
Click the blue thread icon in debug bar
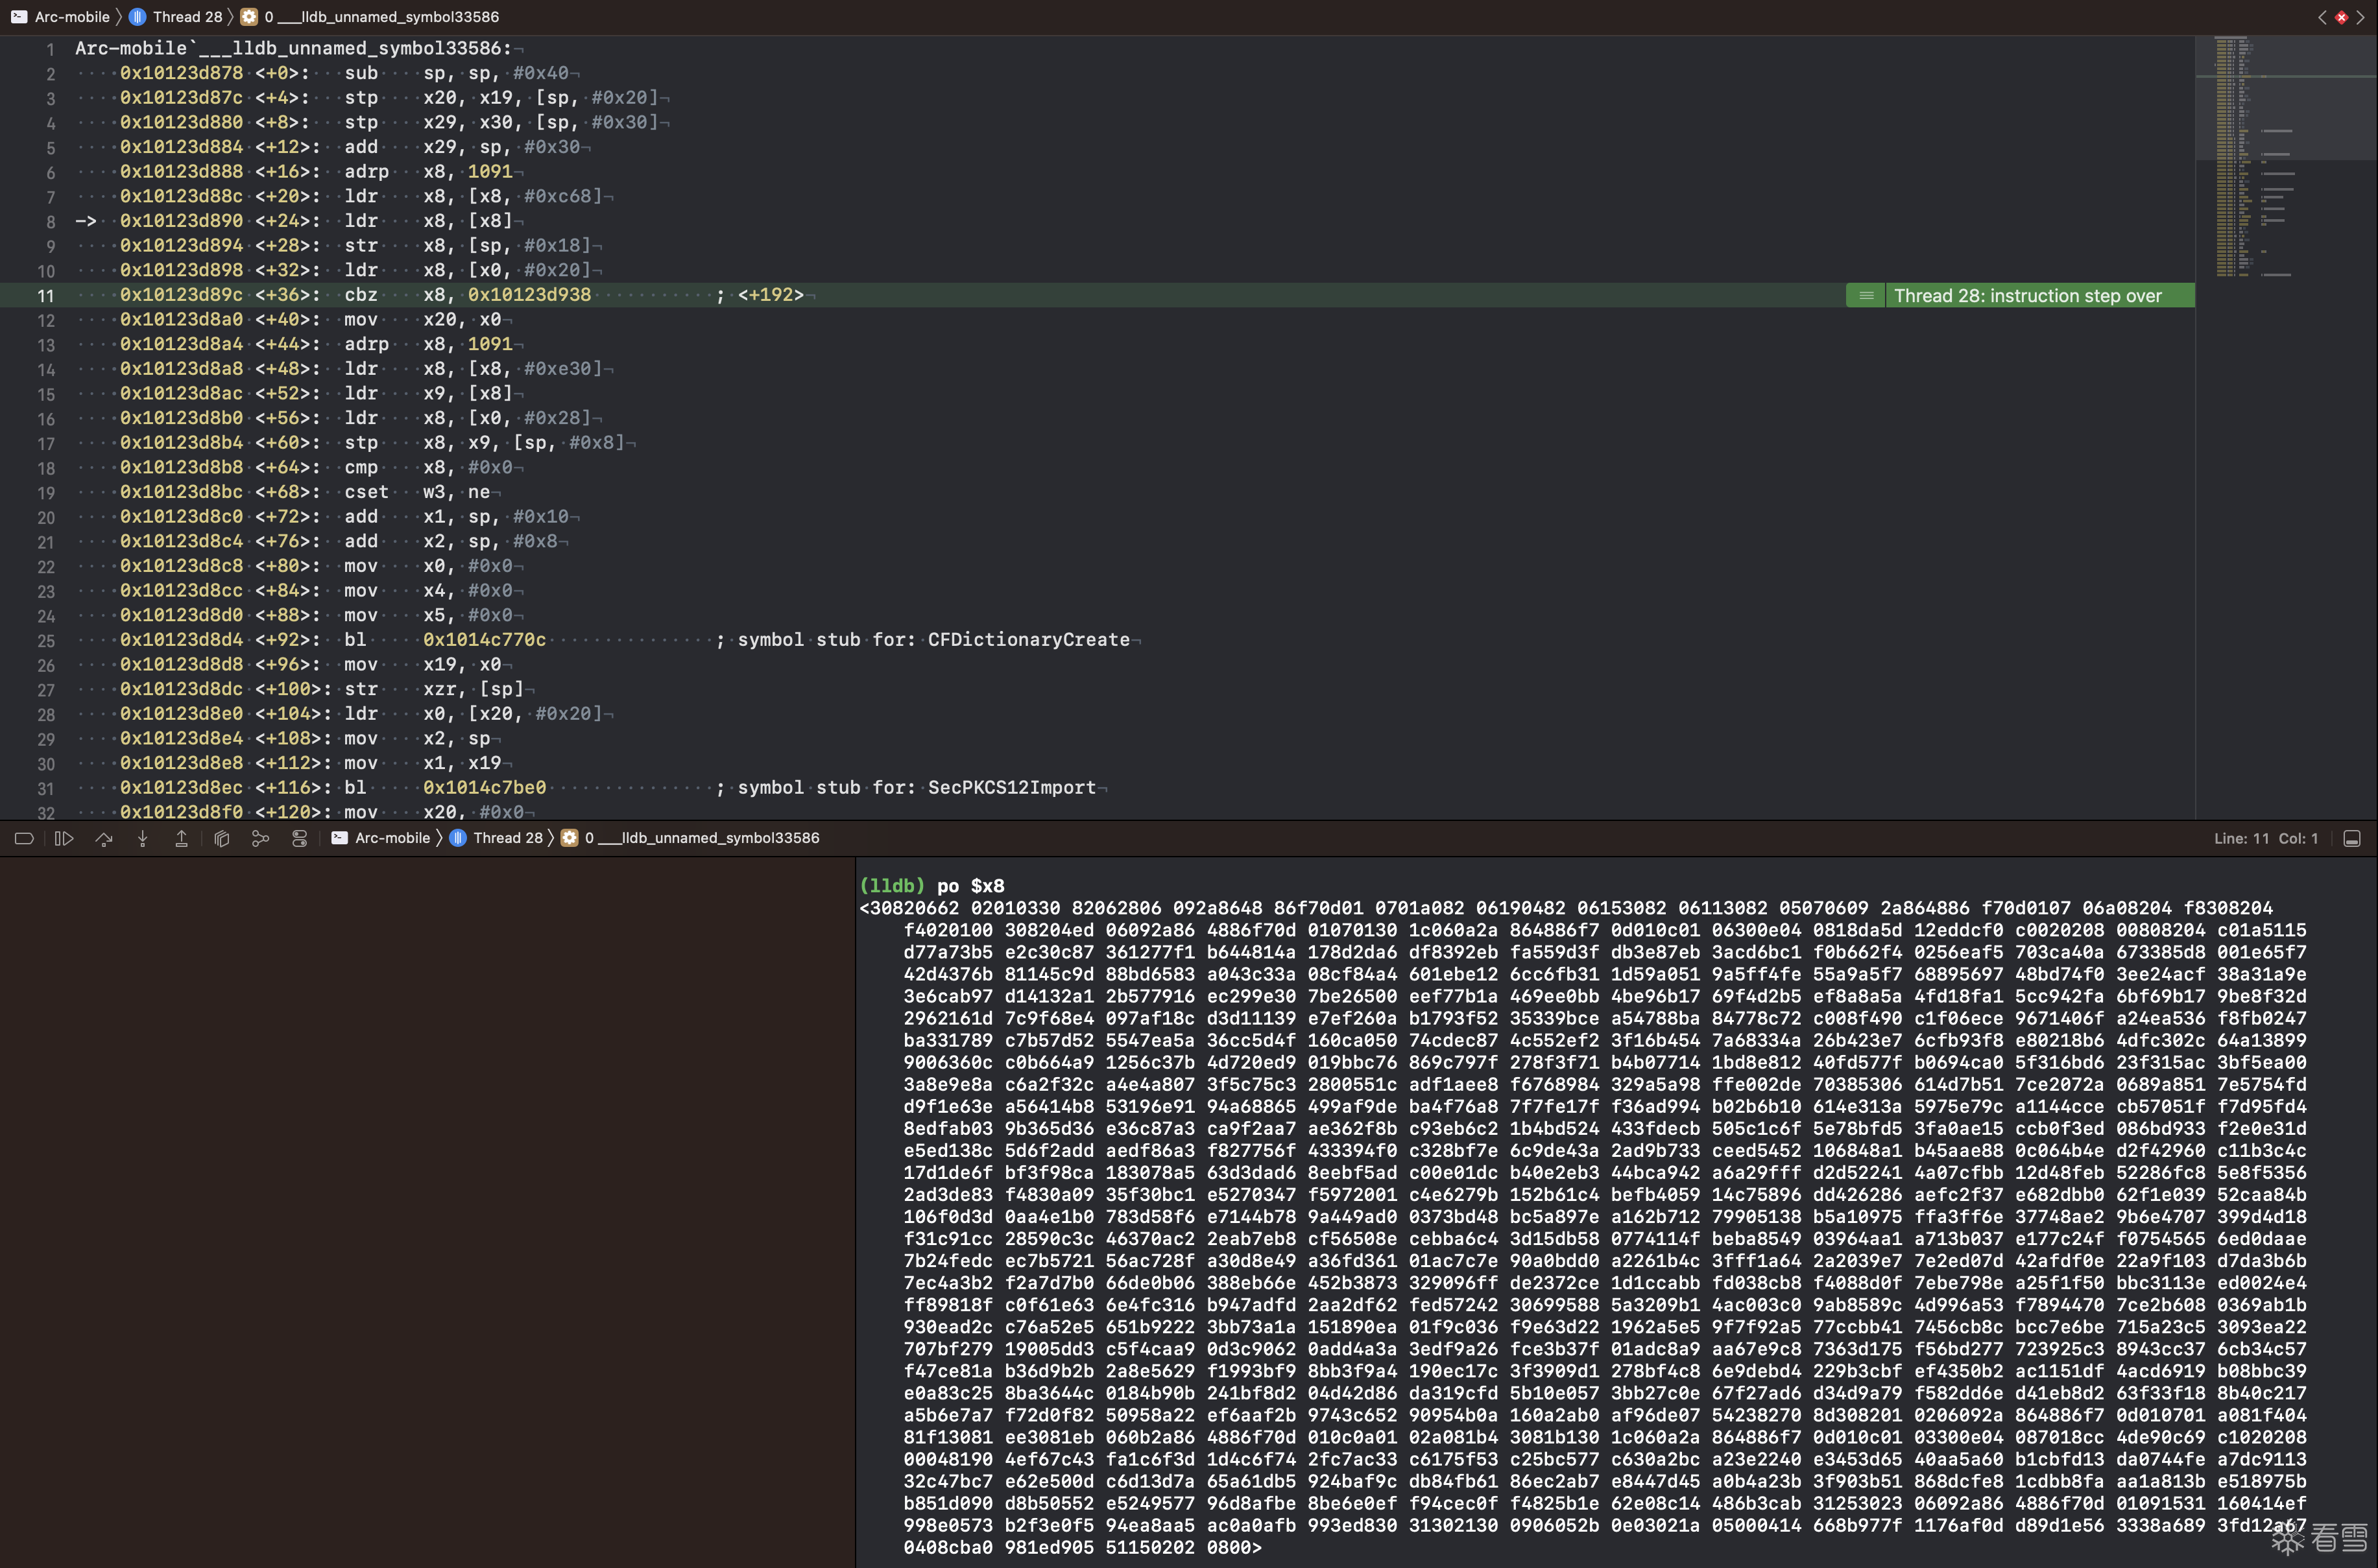[x=458, y=838]
